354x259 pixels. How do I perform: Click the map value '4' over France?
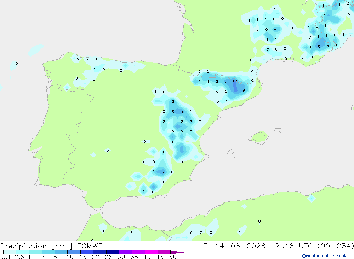pyautogui.click(x=275, y=29)
